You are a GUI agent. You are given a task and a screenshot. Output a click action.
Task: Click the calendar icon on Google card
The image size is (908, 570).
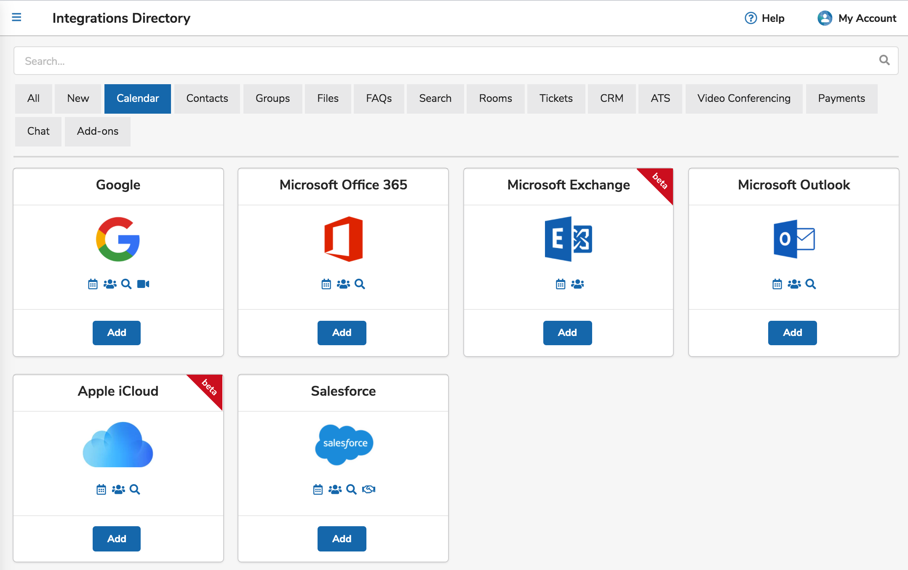[x=93, y=284]
